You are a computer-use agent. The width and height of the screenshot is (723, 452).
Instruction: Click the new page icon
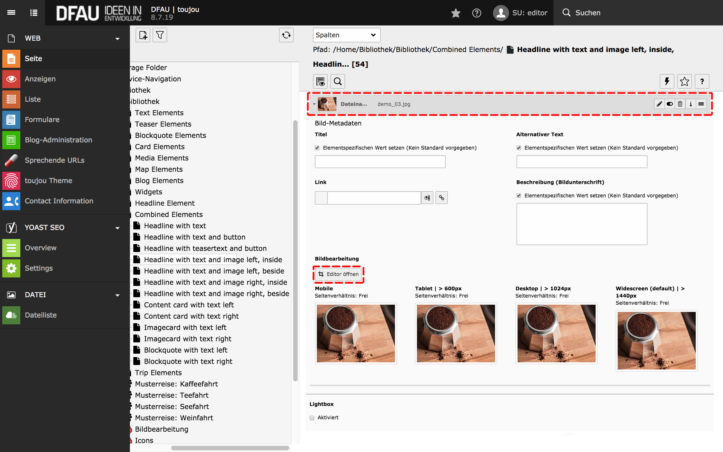[x=143, y=35]
